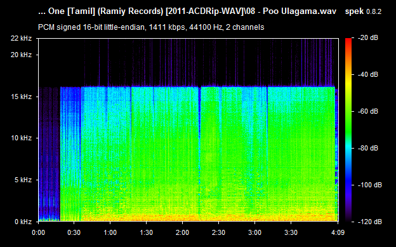Select the 22 kHz frequency axis label
Screen dimensions: 396x247
point(21,39)
